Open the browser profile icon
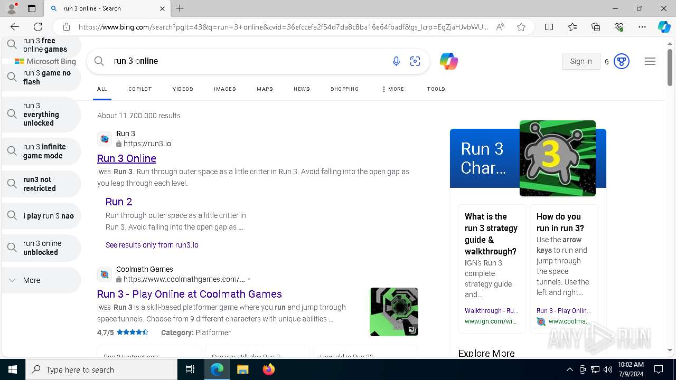The height and width of the screenshot is (380, 676). [x=12, y=8]
